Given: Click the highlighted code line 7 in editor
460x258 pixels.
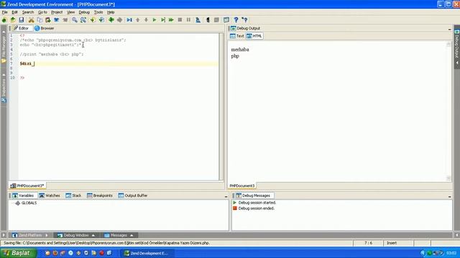Looking at the screenshot, I should click(x=119, y=64).
